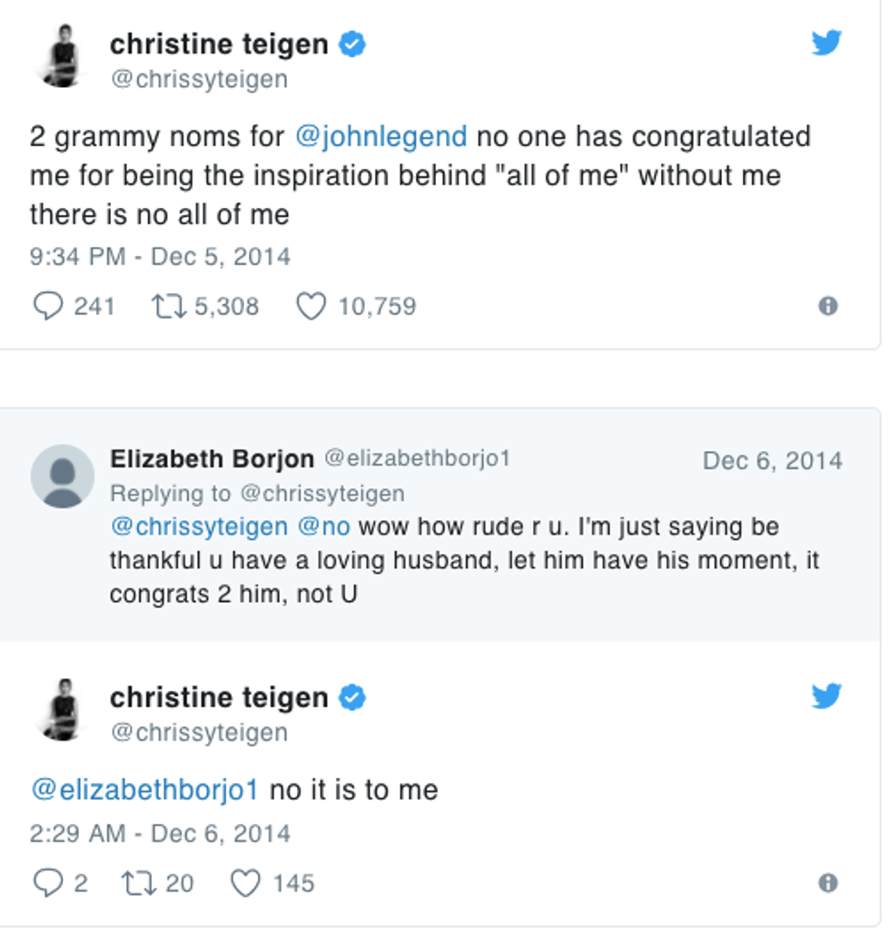Like the grammy noms tweet
This screenshot has width=890, height=934.
tap(311, 307)
